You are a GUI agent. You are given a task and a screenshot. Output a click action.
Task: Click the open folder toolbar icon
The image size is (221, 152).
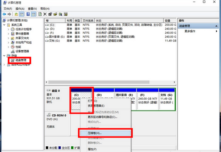[x=55, y=14]
